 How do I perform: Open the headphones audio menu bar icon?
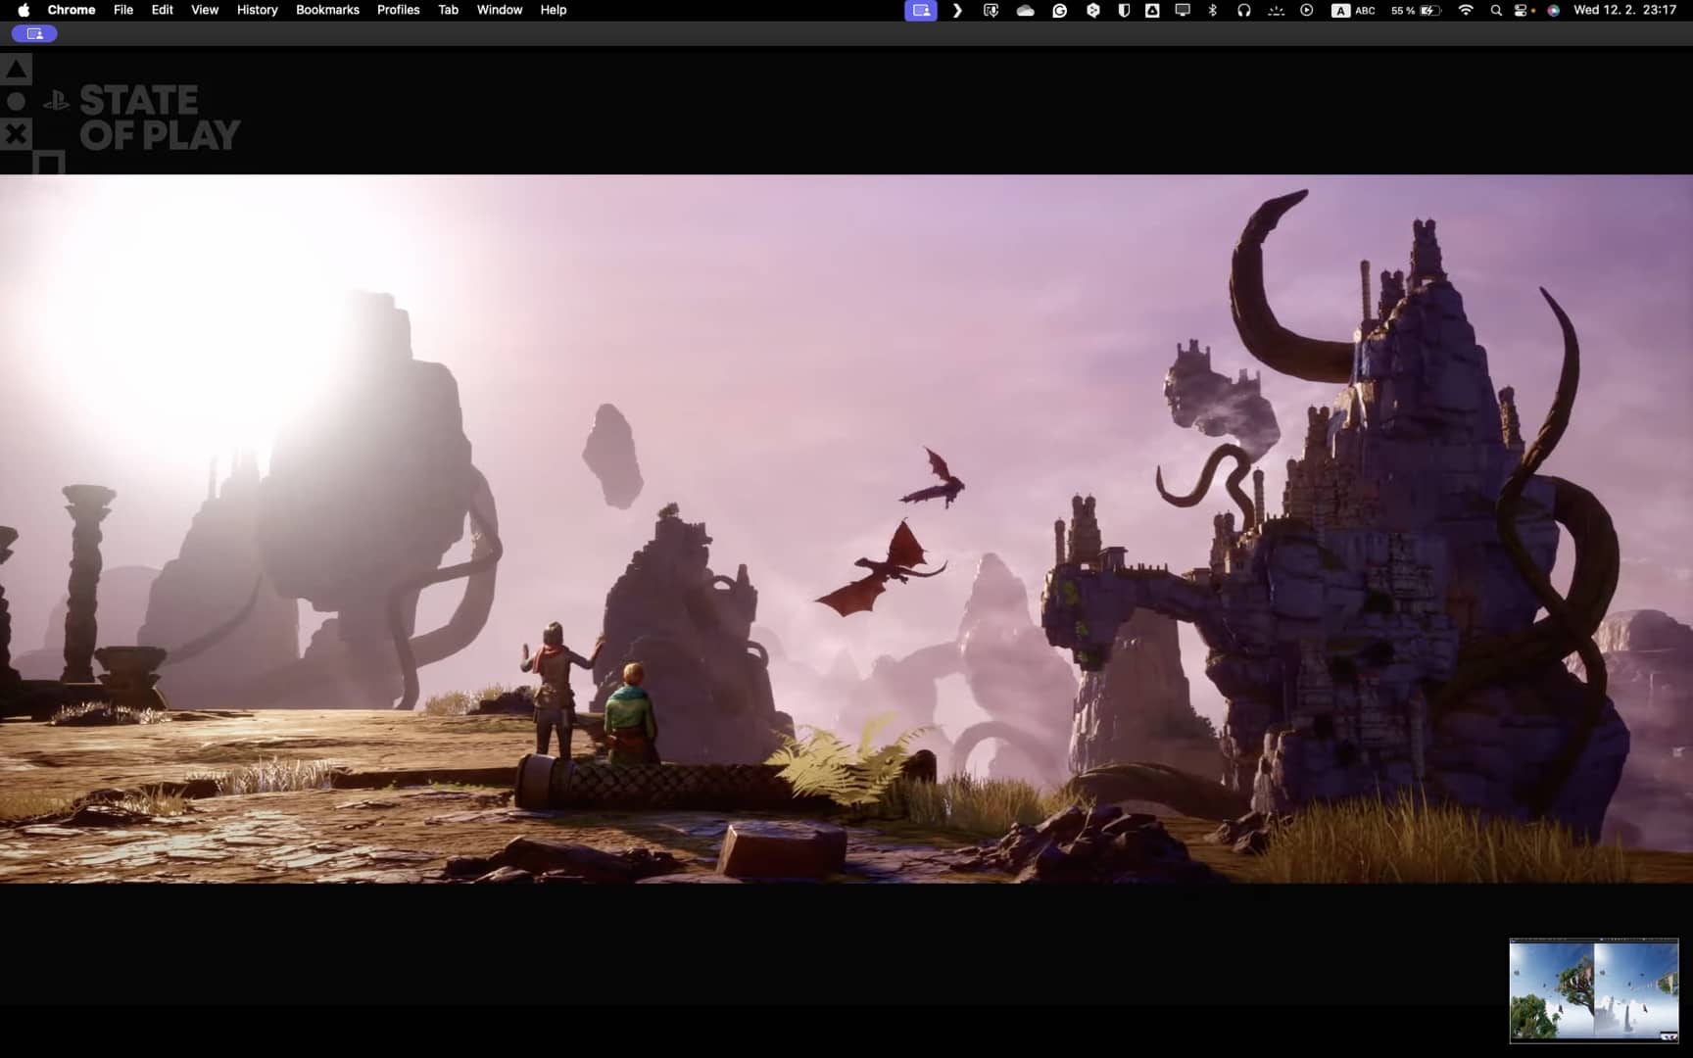point(1243,10)
